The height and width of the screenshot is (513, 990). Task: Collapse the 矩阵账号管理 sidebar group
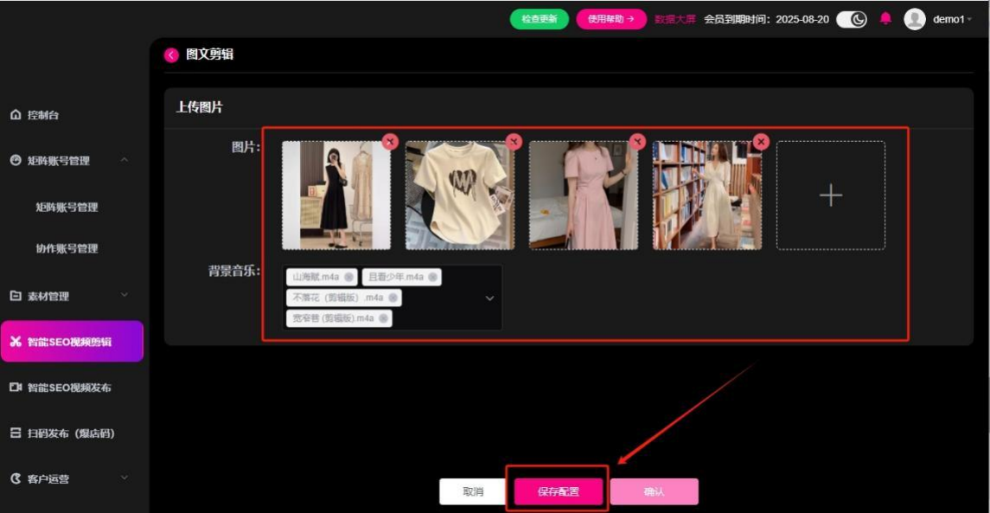click(124, 160)
